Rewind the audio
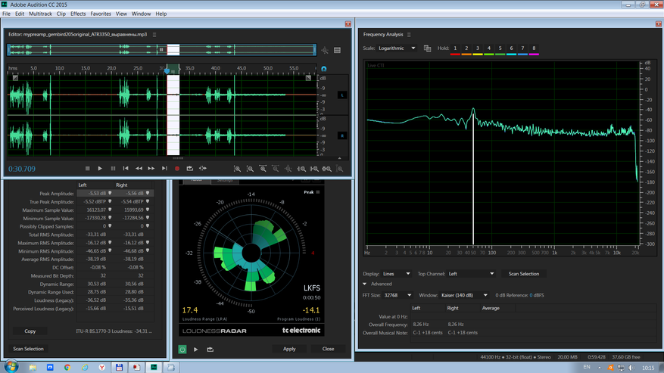The width and height of the screenshot is (664, 373). [139, 169]
